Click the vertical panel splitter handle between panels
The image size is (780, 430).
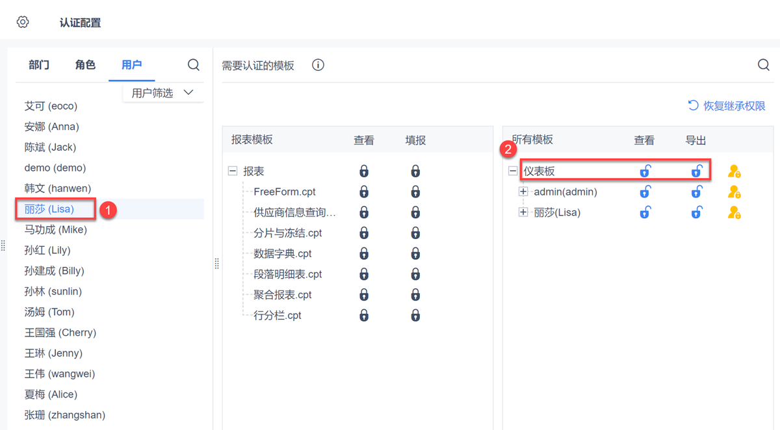[216, 263]
